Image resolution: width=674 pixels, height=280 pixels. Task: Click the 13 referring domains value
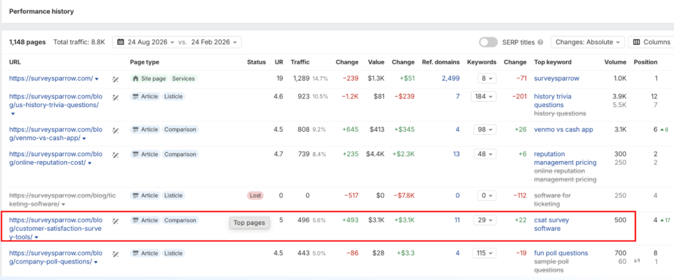click(x=456, y=154)
